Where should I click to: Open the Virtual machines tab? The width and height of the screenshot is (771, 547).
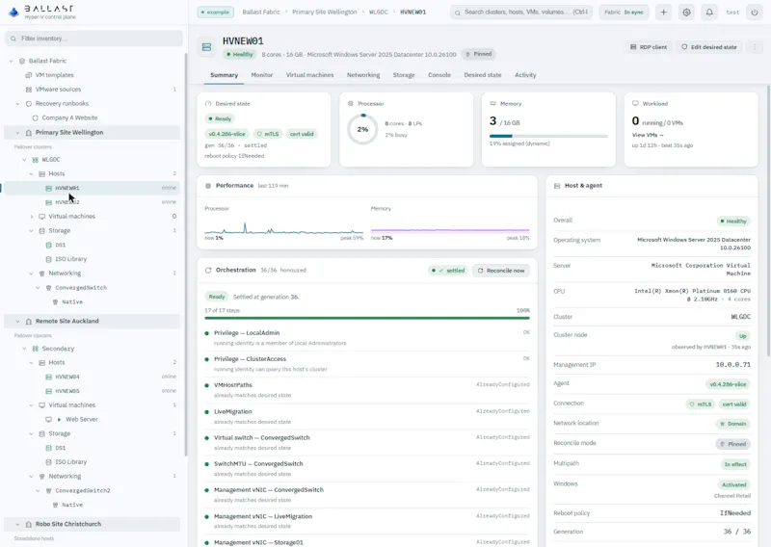coord(309,75)
